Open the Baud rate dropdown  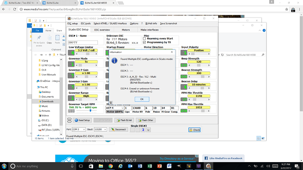(x=100, y=129)
